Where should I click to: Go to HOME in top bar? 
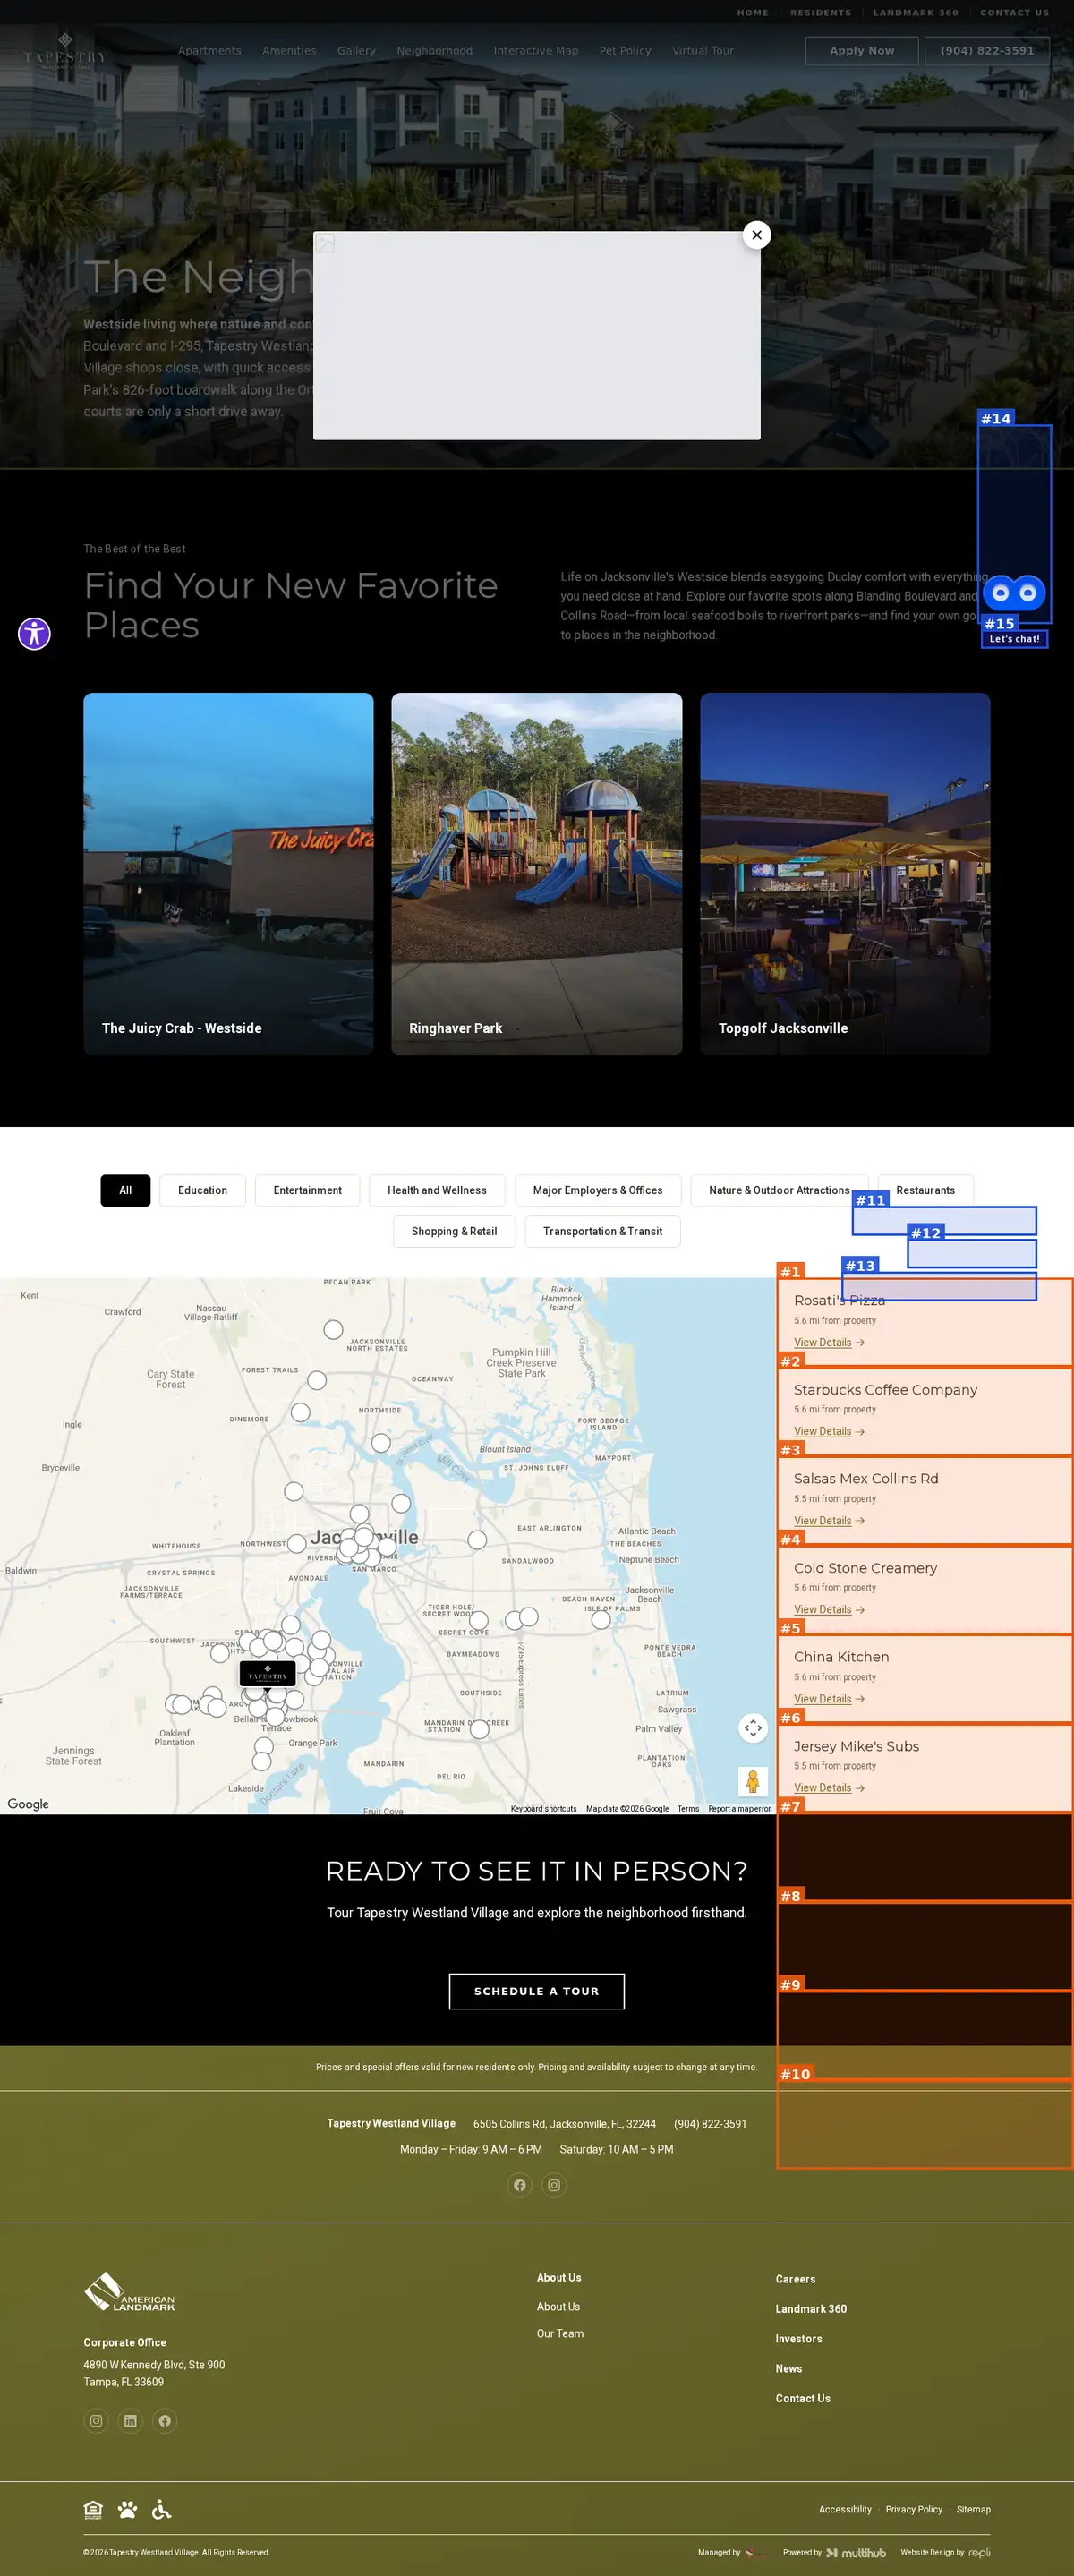752,13
